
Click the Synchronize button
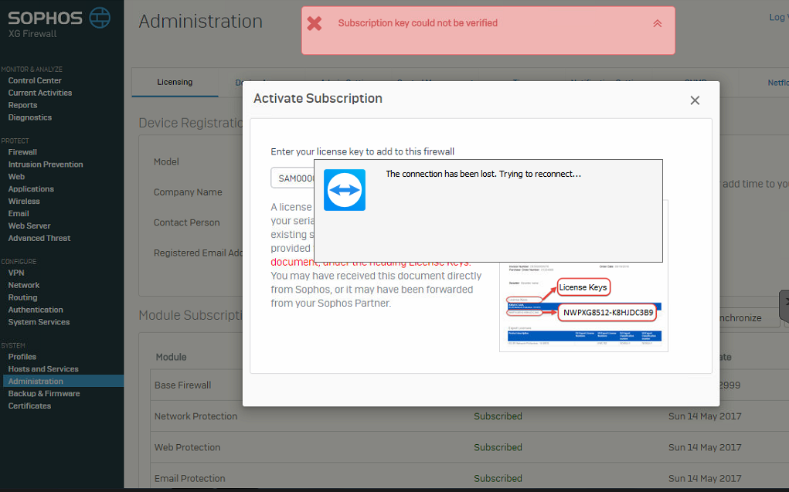click(750, 318)
